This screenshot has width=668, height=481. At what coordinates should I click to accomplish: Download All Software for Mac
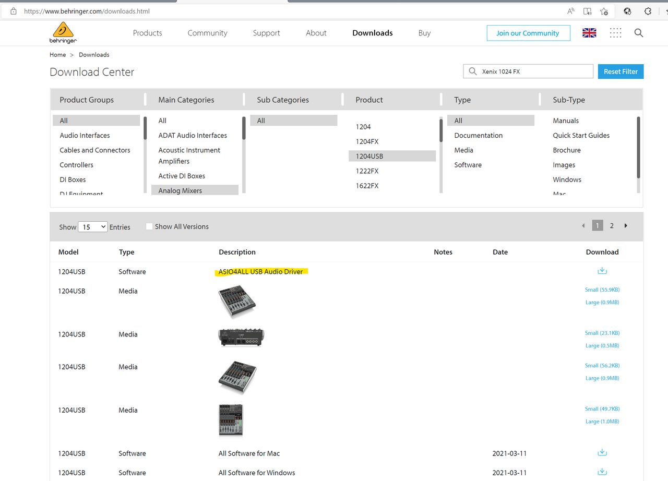(602, 452)
